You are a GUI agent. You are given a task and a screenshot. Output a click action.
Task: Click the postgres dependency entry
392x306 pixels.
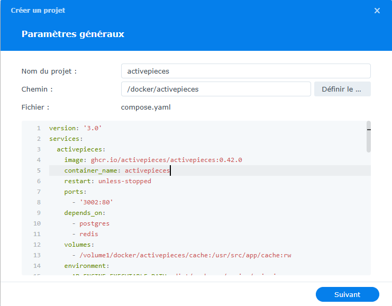coord(94,223)
